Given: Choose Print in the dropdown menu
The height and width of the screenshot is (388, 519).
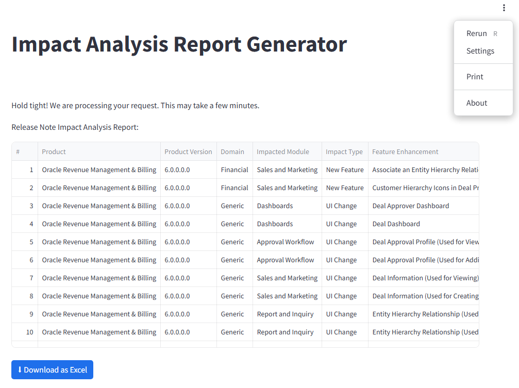Looking at the screenshot, I should [x=475, y=77].
